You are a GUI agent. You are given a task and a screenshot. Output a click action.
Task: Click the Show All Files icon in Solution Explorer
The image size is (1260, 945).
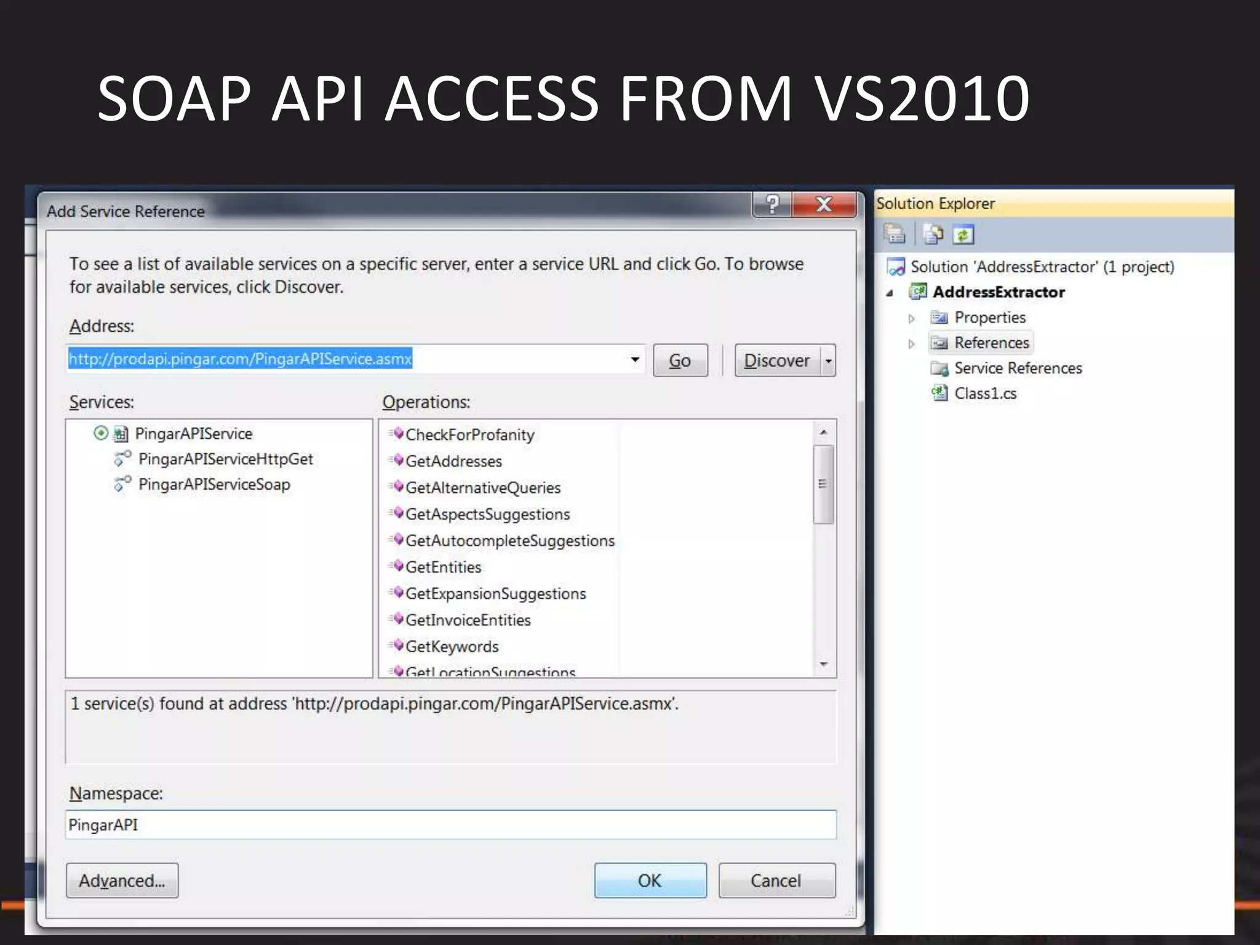click(x=933, y=234)
